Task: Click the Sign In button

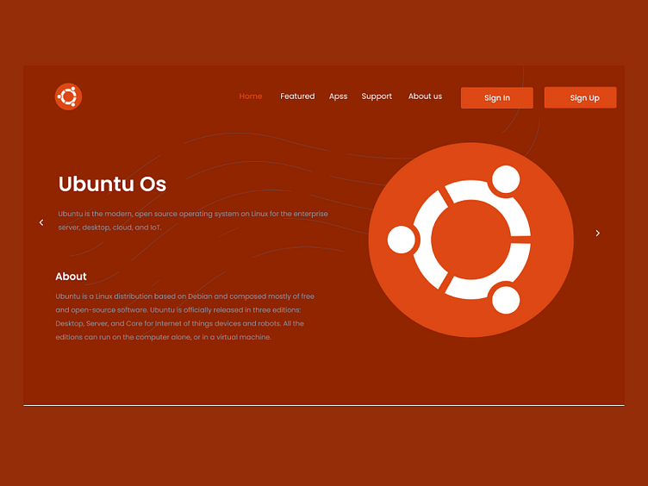Action: (496, 98)
